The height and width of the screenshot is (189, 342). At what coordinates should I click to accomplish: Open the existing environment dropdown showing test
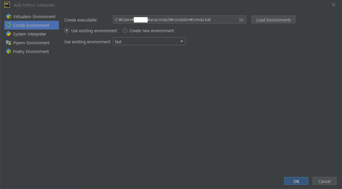(149, 41)
